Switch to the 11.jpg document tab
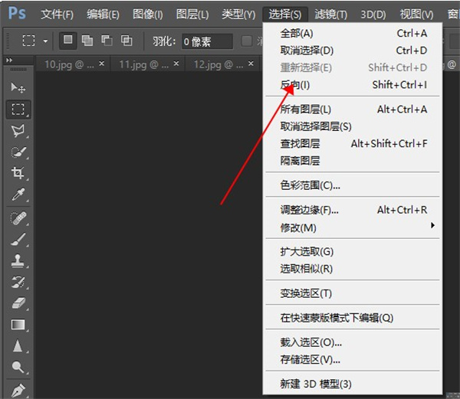460x399 pixels. [138, 64]
